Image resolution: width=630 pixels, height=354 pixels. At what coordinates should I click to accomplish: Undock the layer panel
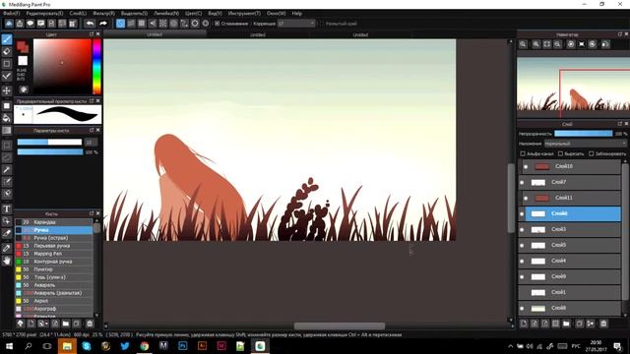coord(620,124)
